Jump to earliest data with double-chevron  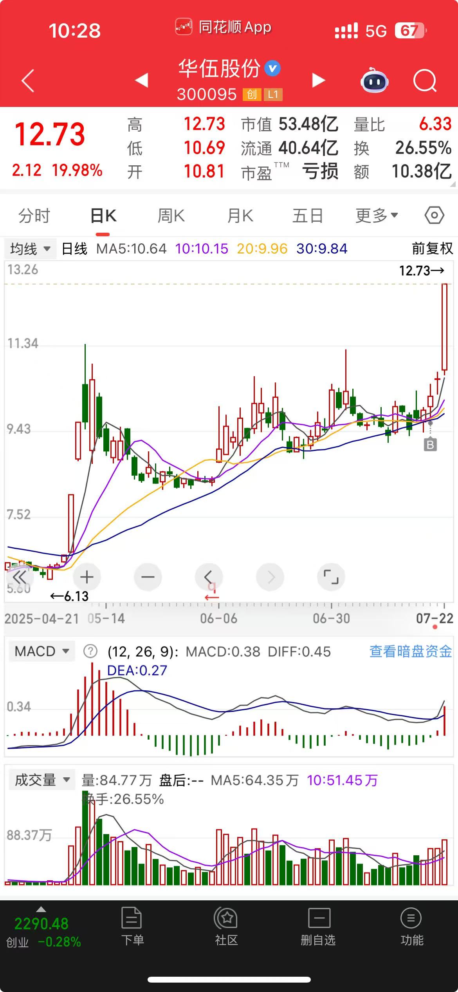20,577
